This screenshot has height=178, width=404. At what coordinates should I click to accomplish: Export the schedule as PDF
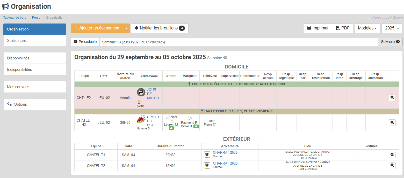[342, 28]
